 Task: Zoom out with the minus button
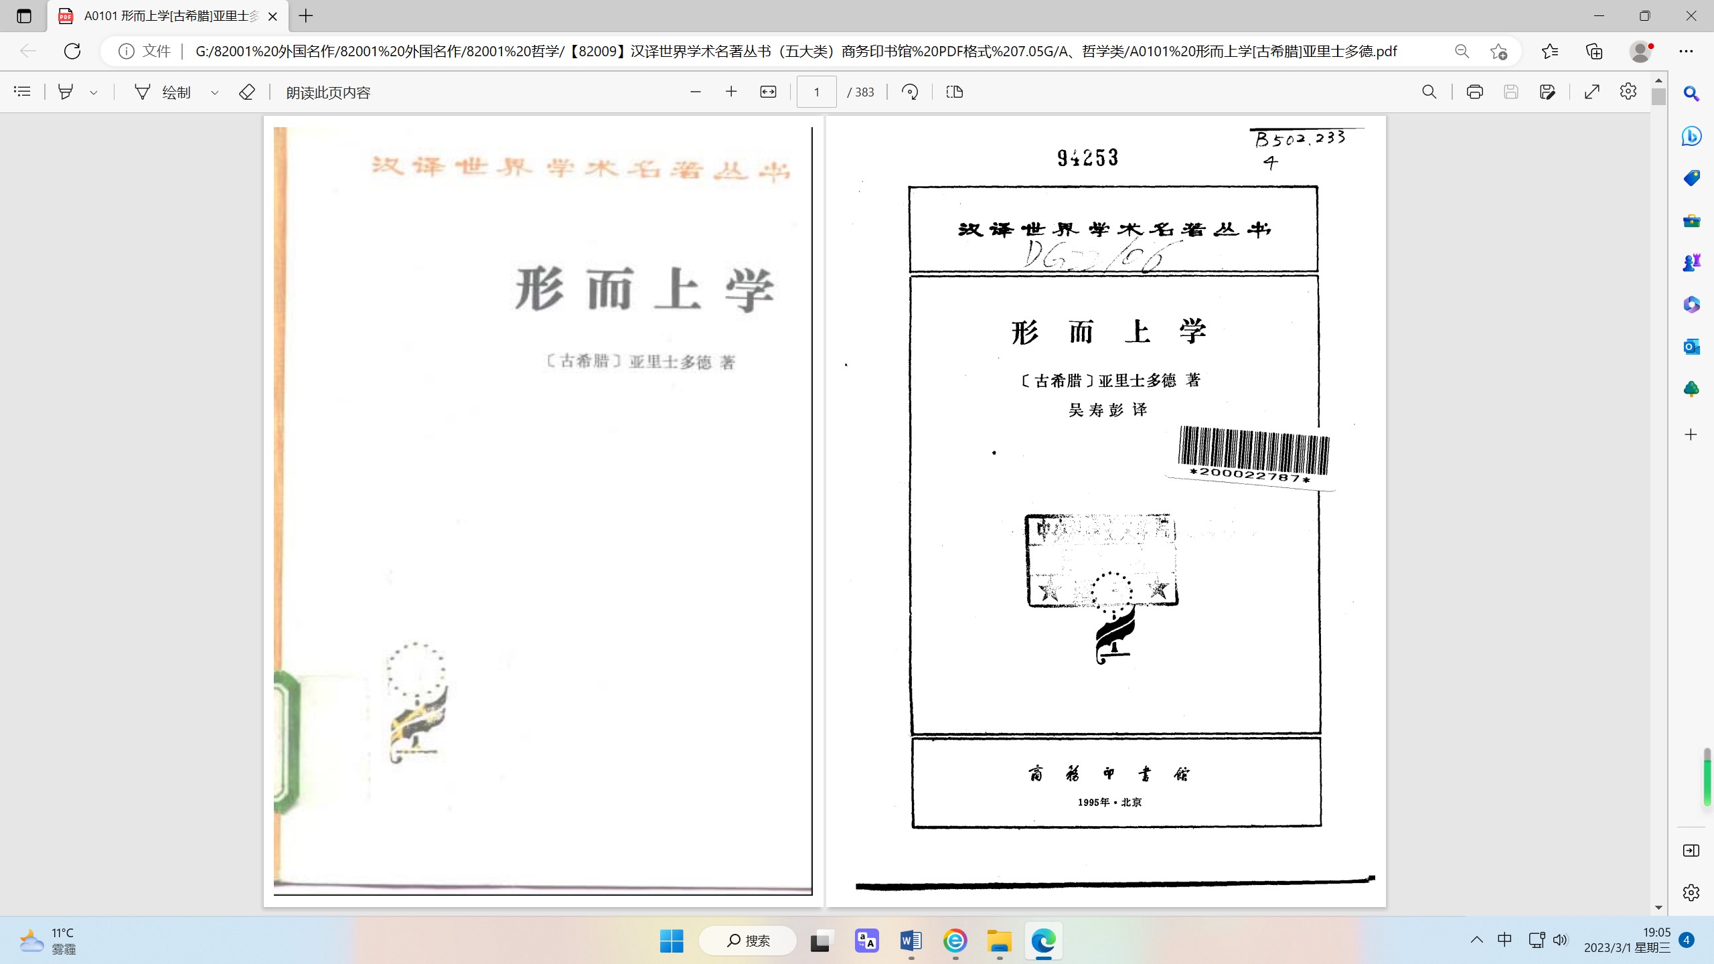(695, 92)
